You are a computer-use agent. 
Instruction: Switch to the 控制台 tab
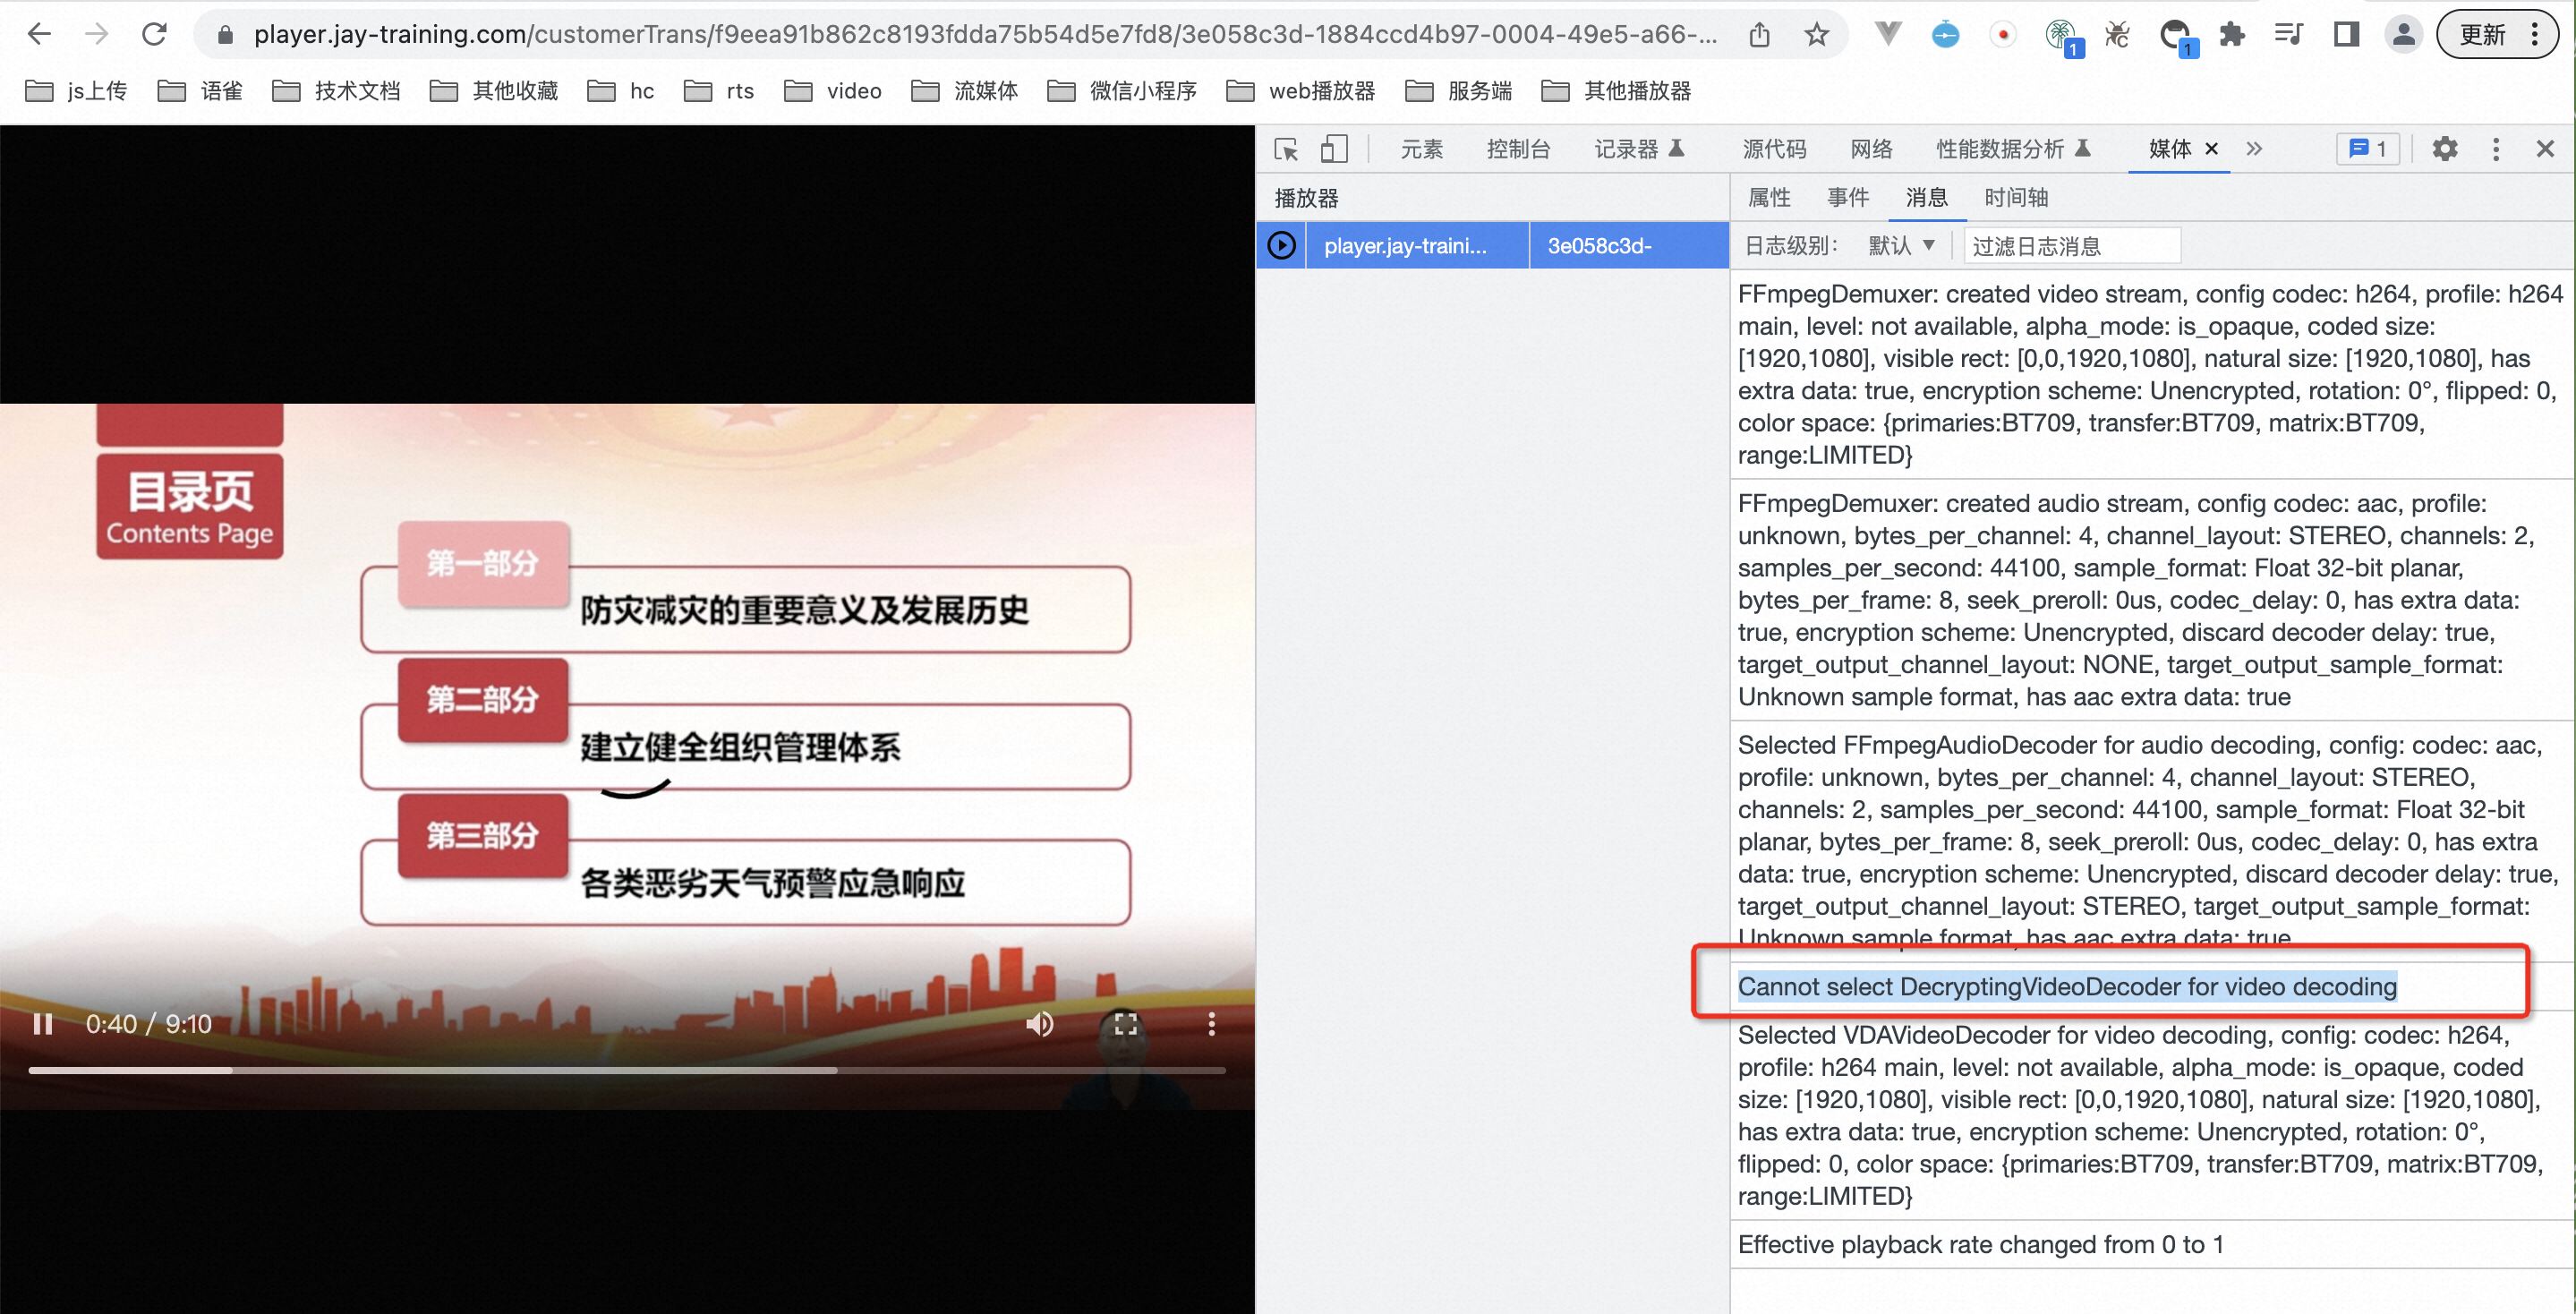(x=1518, y=149)
